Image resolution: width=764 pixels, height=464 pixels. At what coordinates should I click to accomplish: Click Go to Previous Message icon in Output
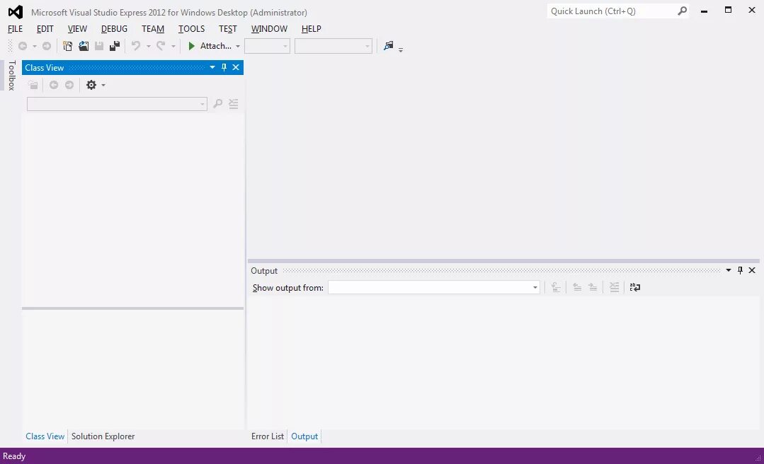577,287
